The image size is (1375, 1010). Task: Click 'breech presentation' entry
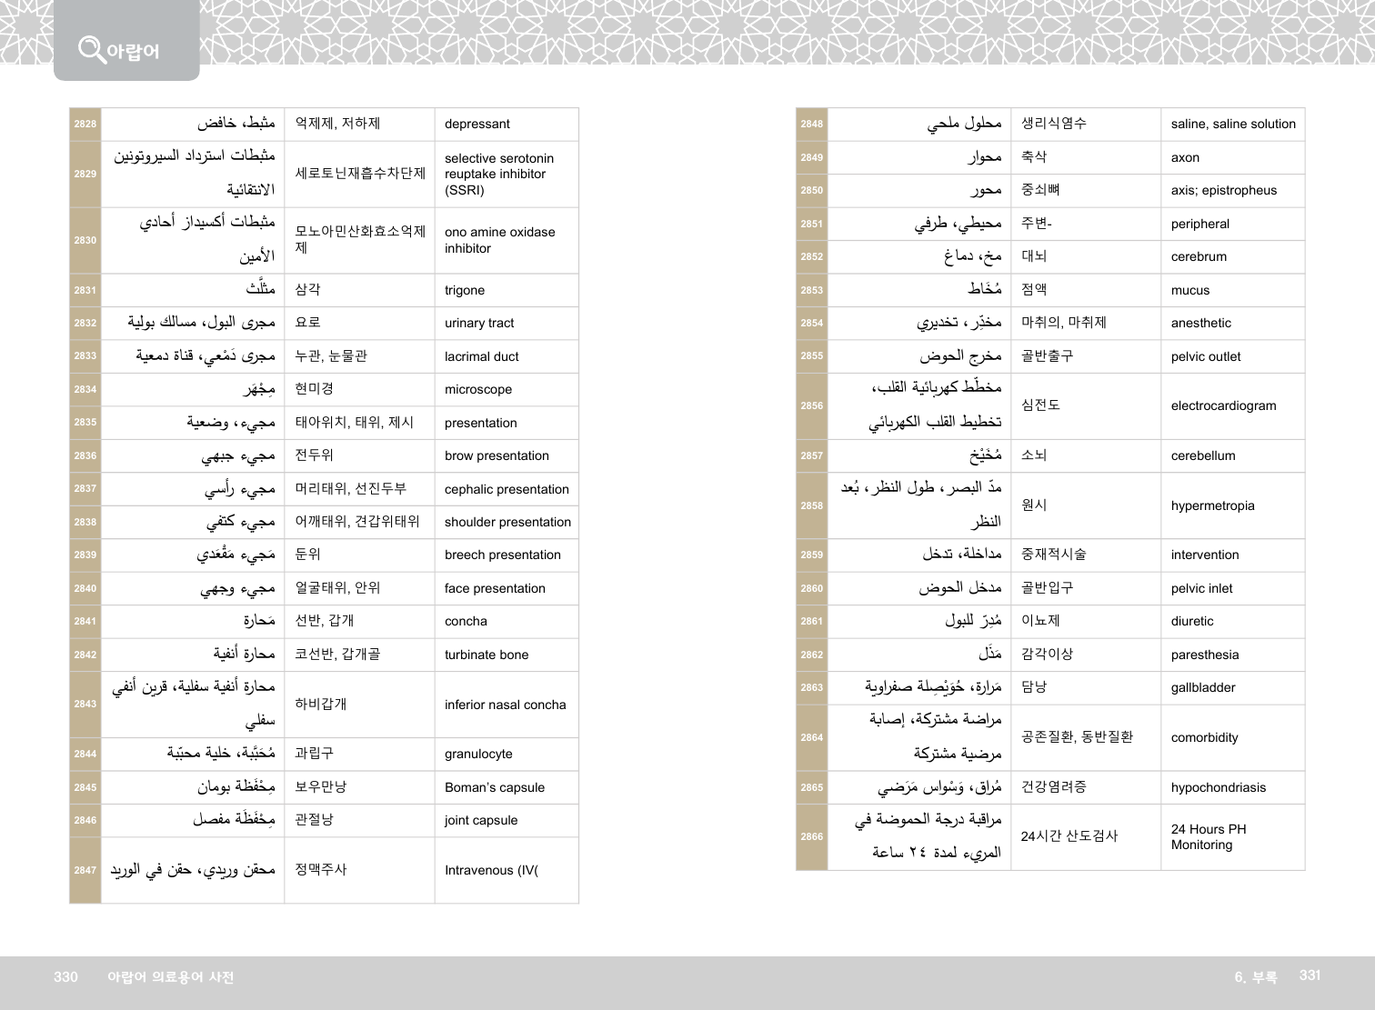(502, 555)
